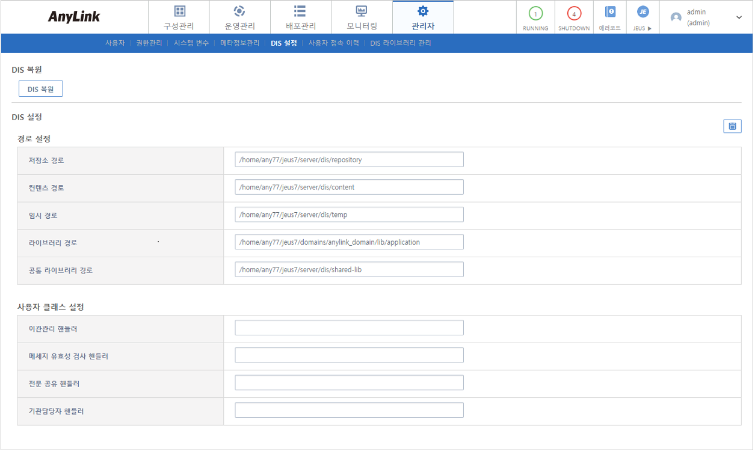Open the 구성관리 configuration menu
Screen dimensions: 755x452
(179, 17)
